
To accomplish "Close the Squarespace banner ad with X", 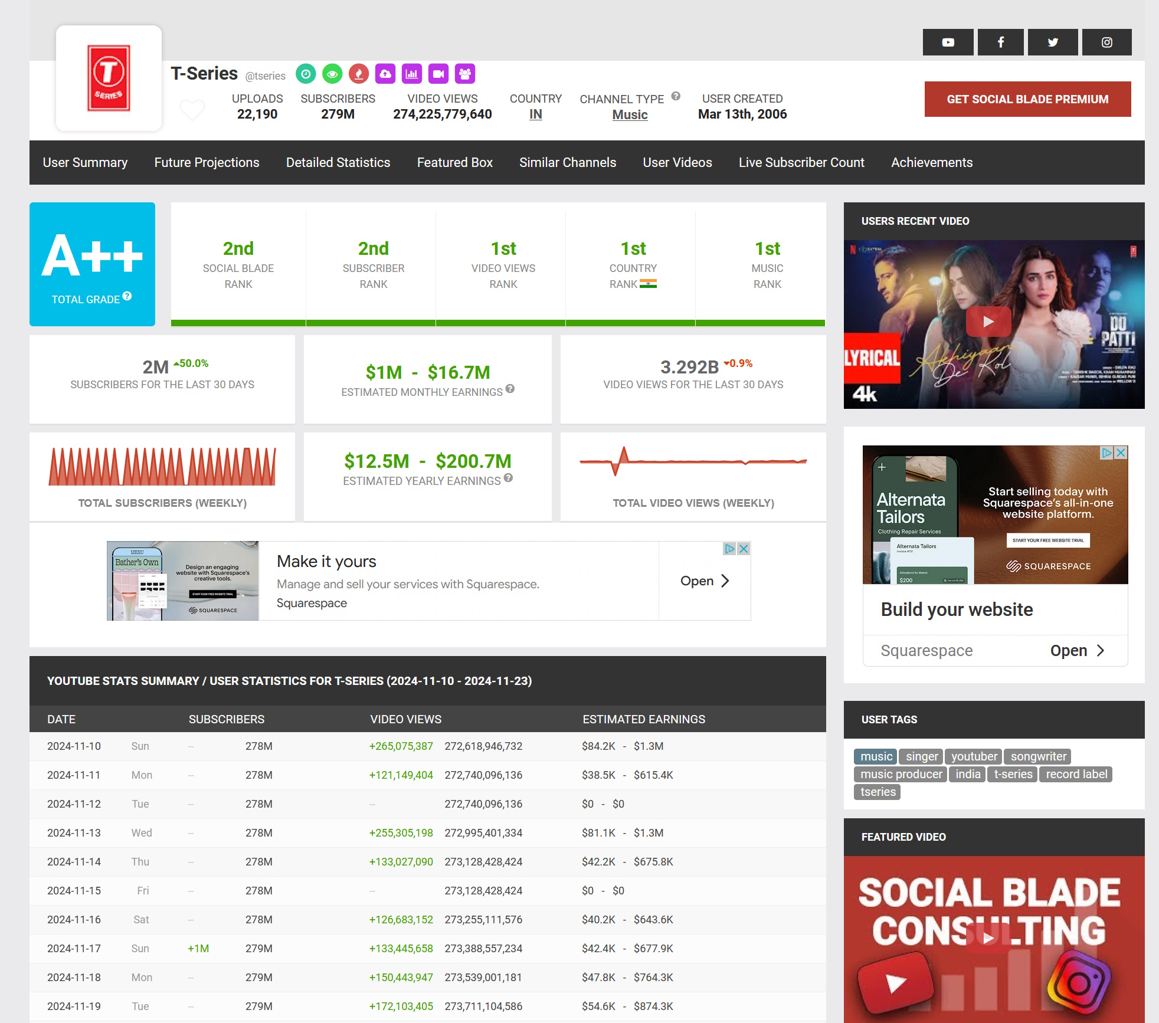I will [x=744, y=549].
